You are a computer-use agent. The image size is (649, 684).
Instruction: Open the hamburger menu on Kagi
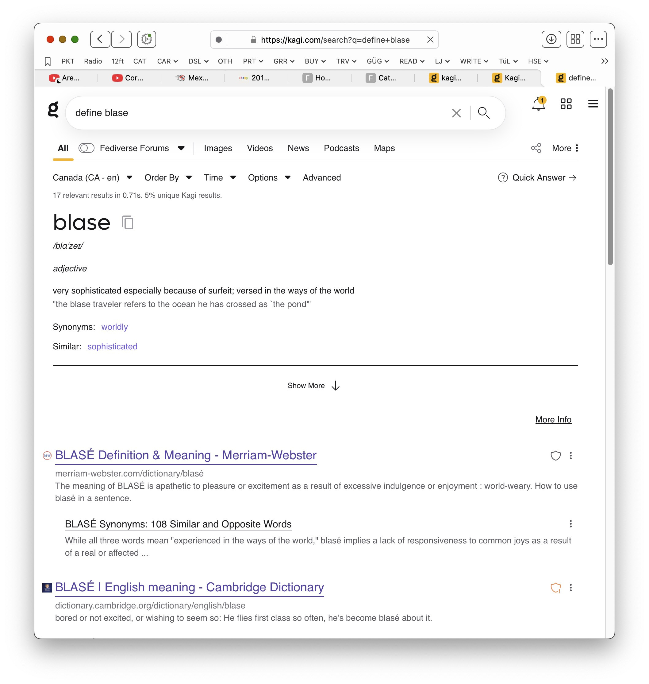pos(593,104)
